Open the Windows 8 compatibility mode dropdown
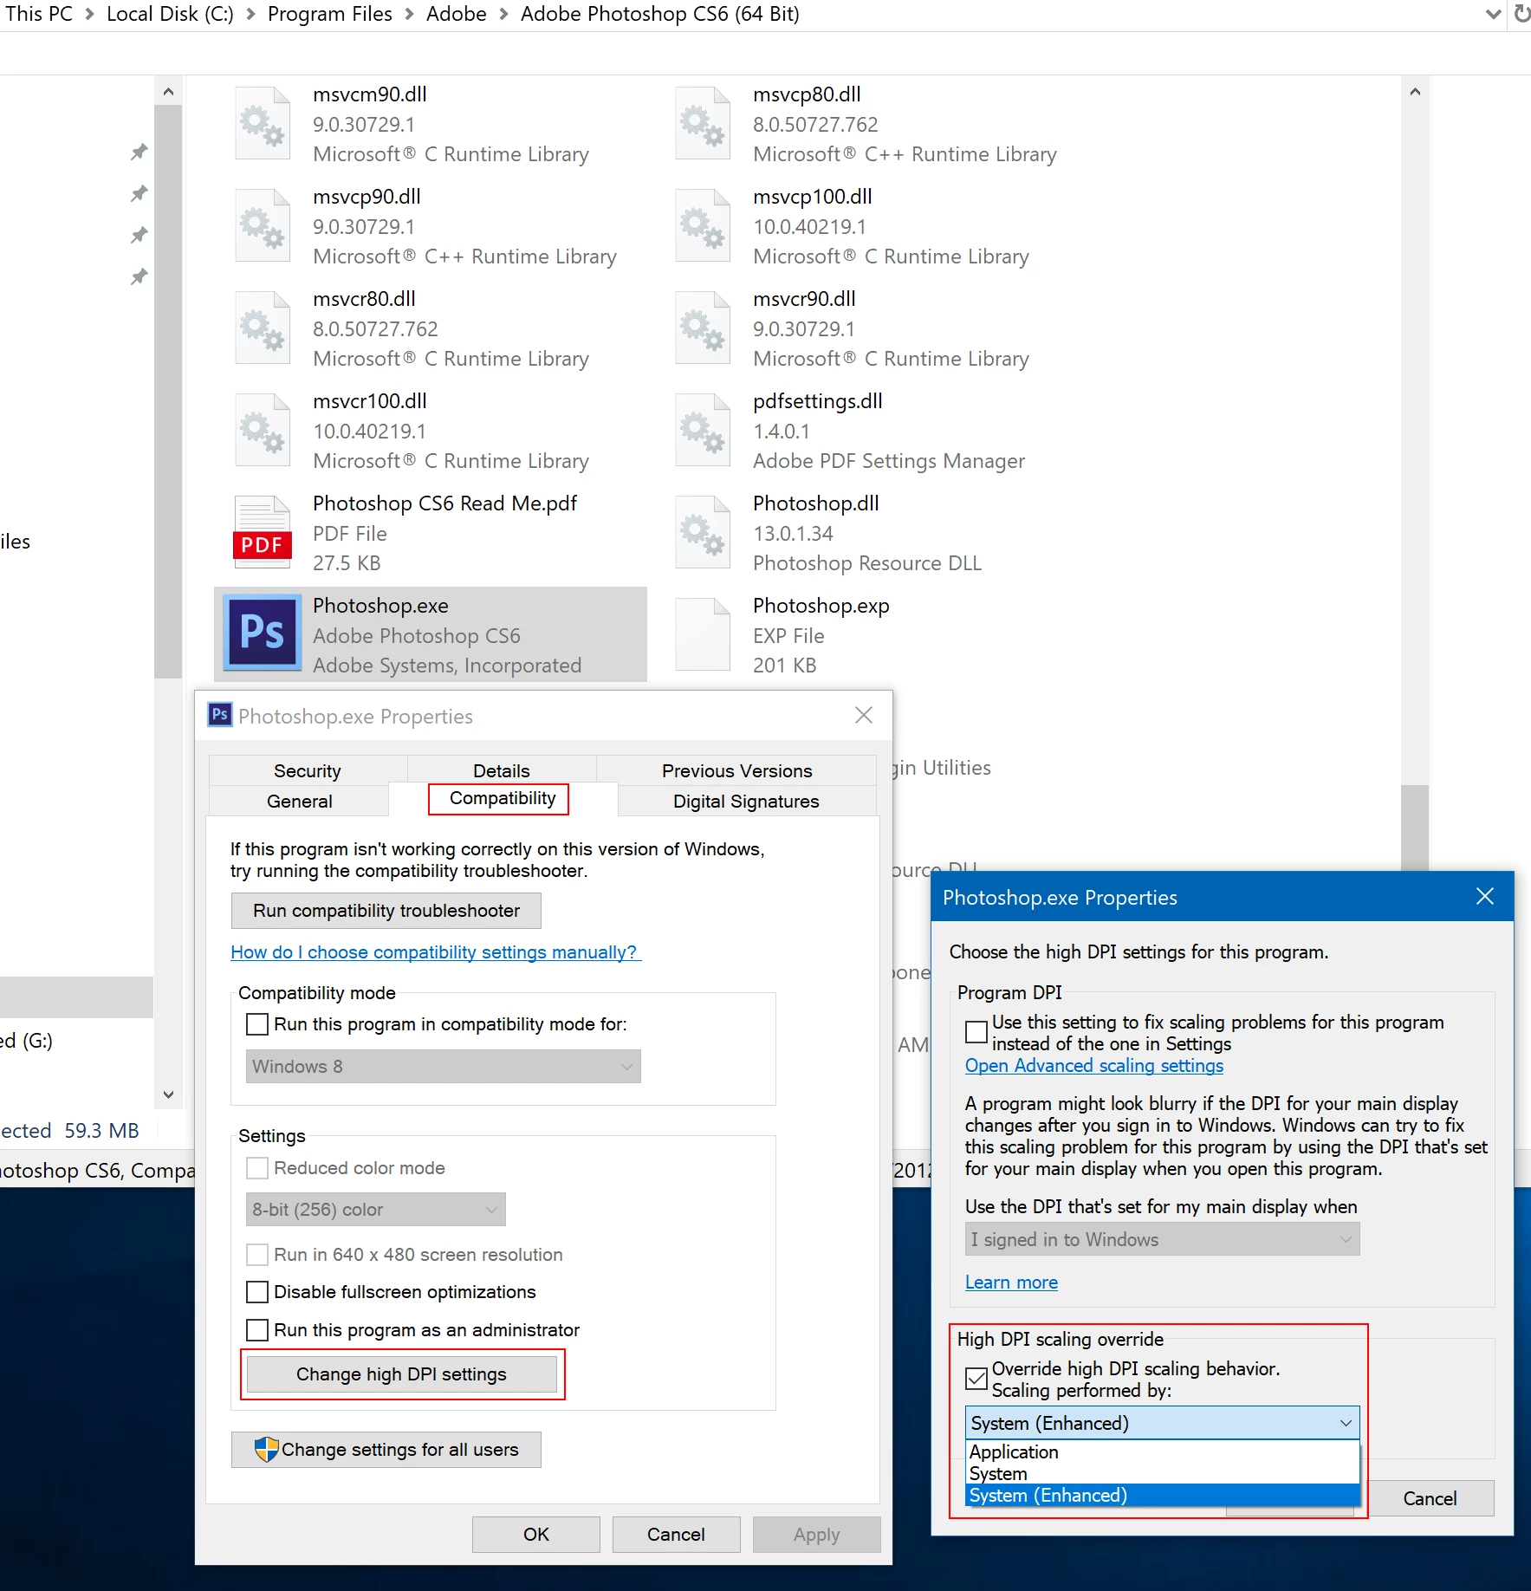This screenshot has height=1591, width=1531. pyautogui.click(x=444, y=1067)
